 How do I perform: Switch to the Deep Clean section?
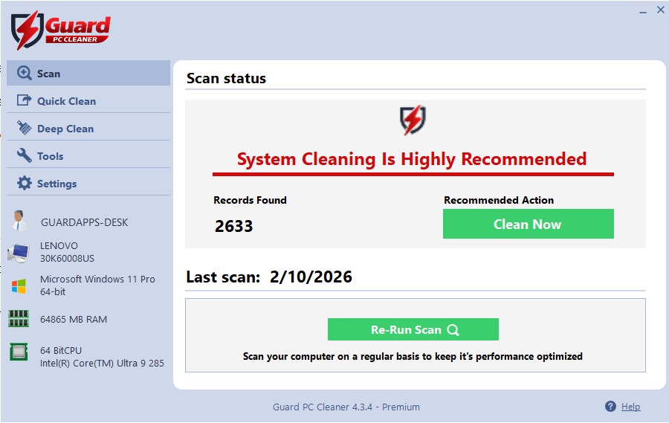(x=65, y=129)
